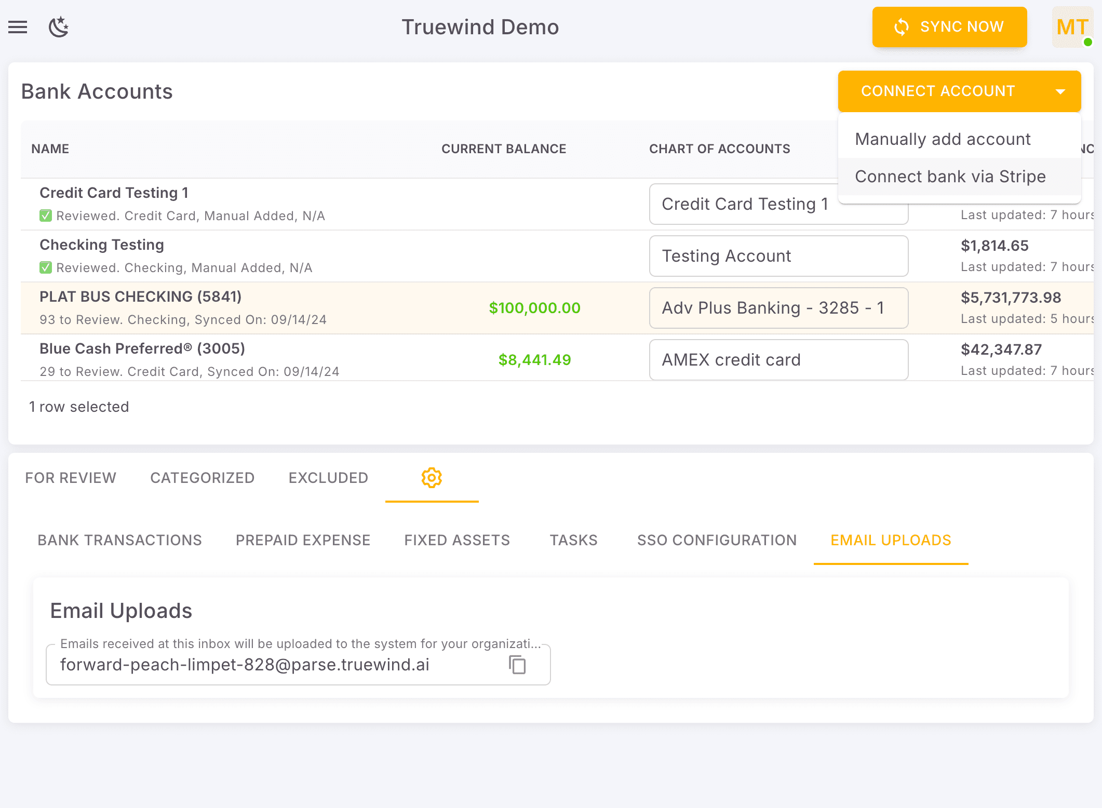Choose Manually add account
The image size is (1102, 808).
pos(943,139)
